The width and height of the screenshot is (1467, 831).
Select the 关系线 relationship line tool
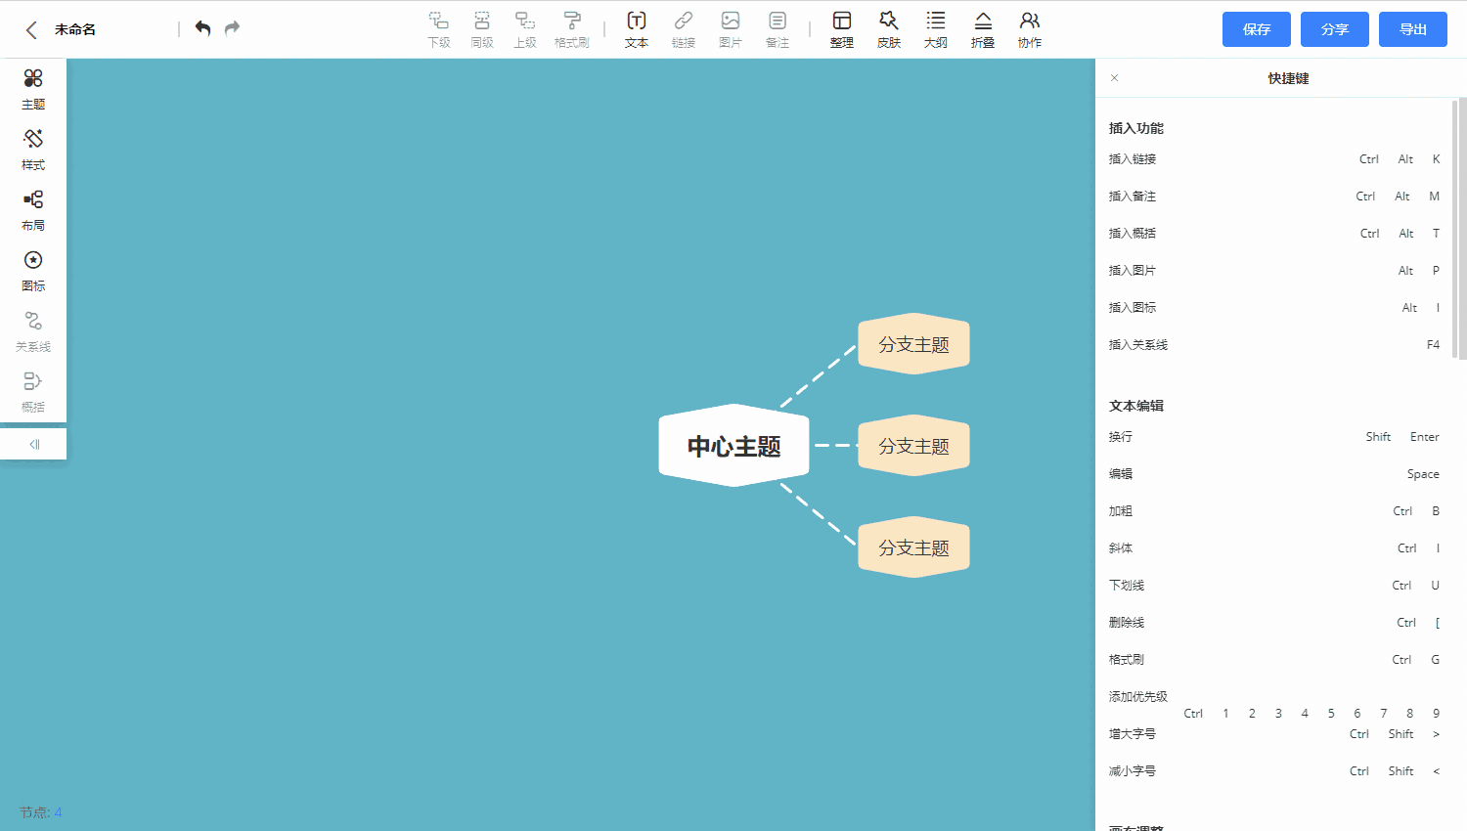tap(32, 332)
